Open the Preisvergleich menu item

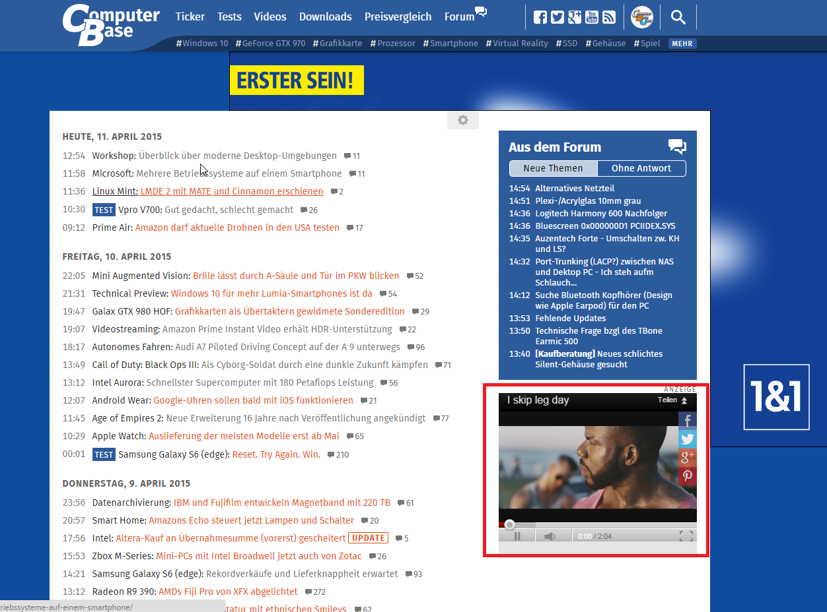point(398,16)
